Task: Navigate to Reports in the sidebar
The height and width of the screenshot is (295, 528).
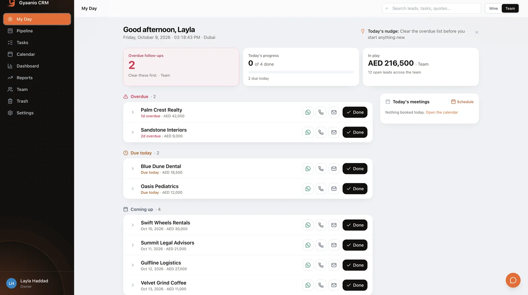Action: click(37, 78)
